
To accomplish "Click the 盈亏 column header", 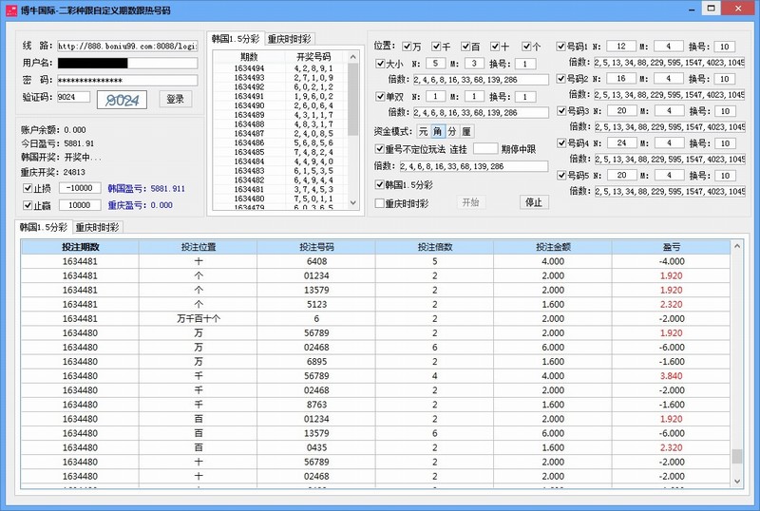I will [x=672, y=246].
